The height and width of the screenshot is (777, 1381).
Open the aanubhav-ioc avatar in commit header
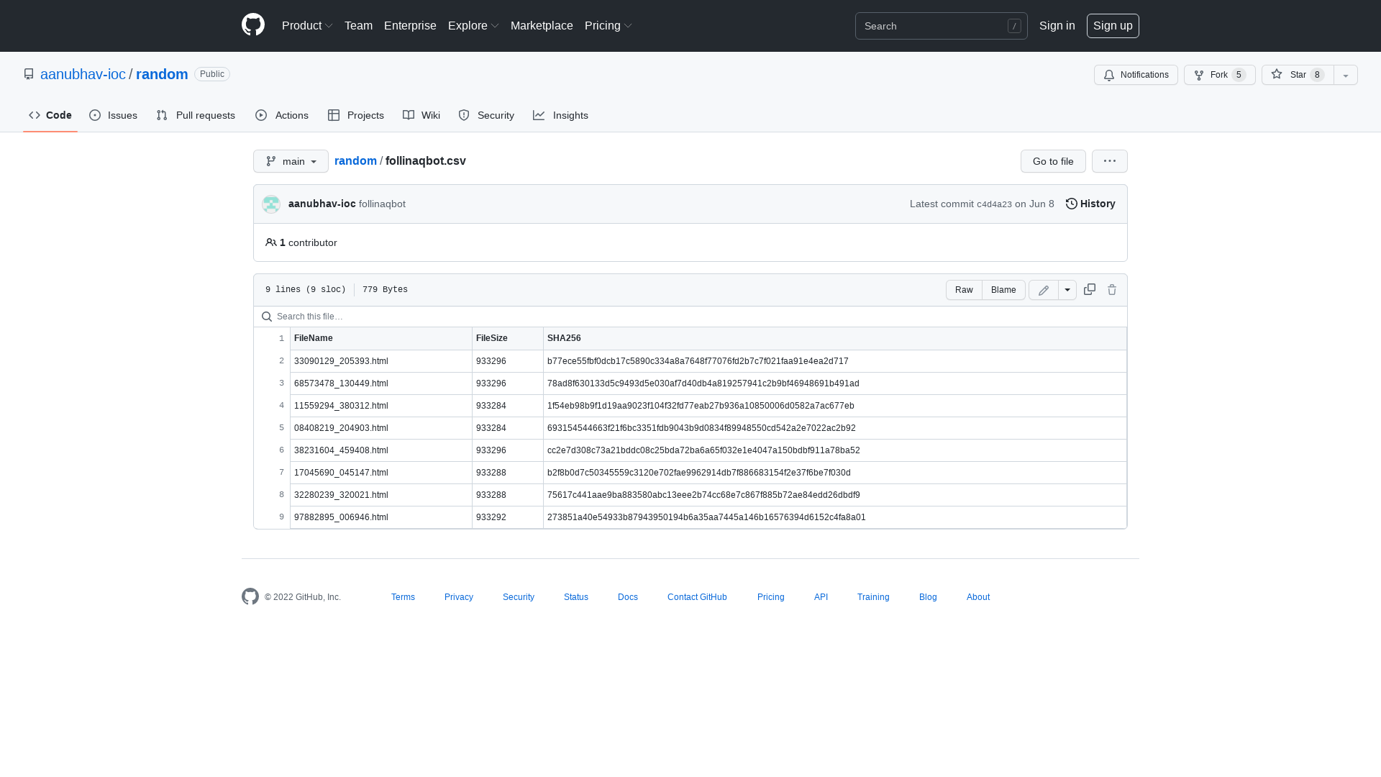point(271,204)
